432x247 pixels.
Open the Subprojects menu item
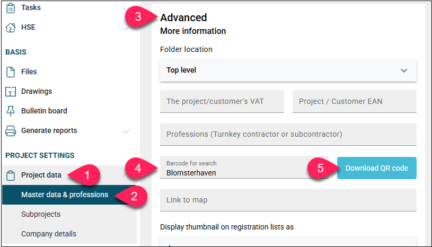click(x=41, y=214)
